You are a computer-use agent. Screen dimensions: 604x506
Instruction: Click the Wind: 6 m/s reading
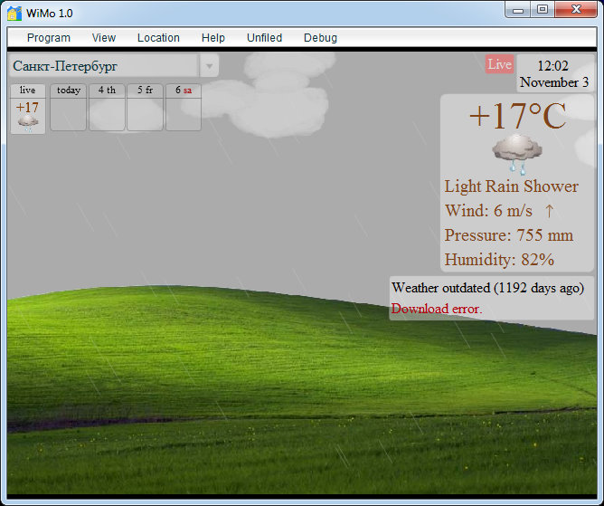[x=488, y=211]
